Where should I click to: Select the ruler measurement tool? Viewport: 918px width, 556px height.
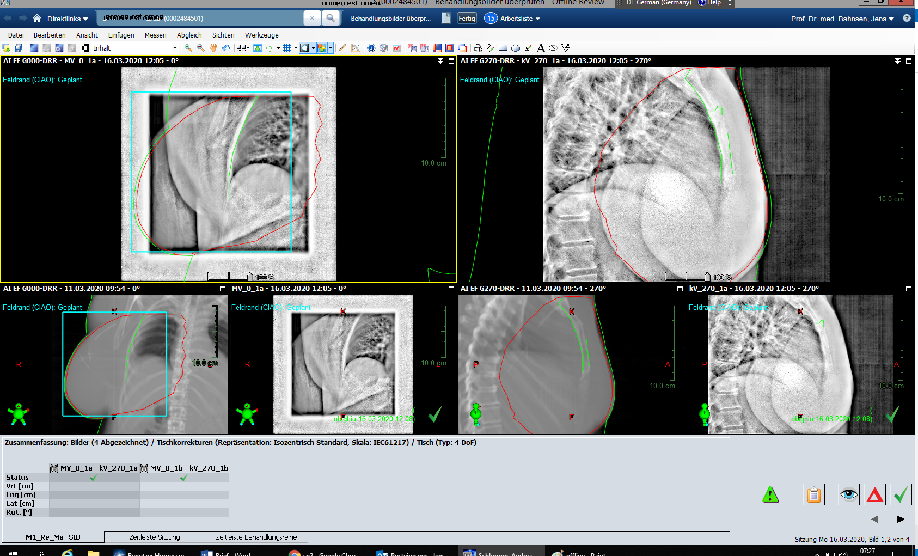pos(342,48)
